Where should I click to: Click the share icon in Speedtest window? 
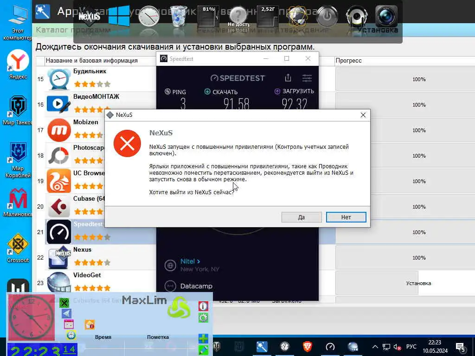pos(288,78)
